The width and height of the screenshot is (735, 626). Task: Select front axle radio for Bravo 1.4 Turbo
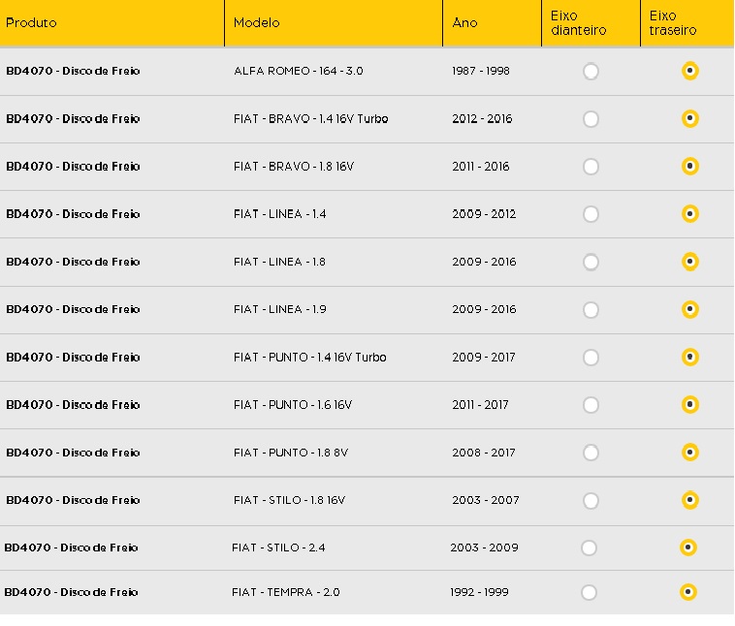[591, 119]
